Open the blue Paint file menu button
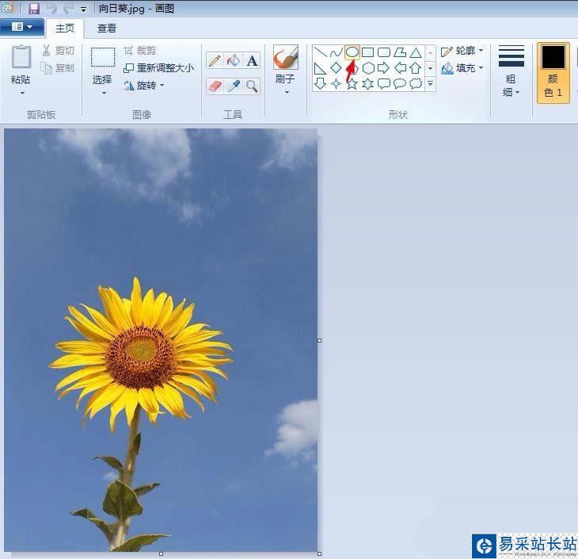The width and height of the screenshot is (578, 559). [x=22, y=27]
